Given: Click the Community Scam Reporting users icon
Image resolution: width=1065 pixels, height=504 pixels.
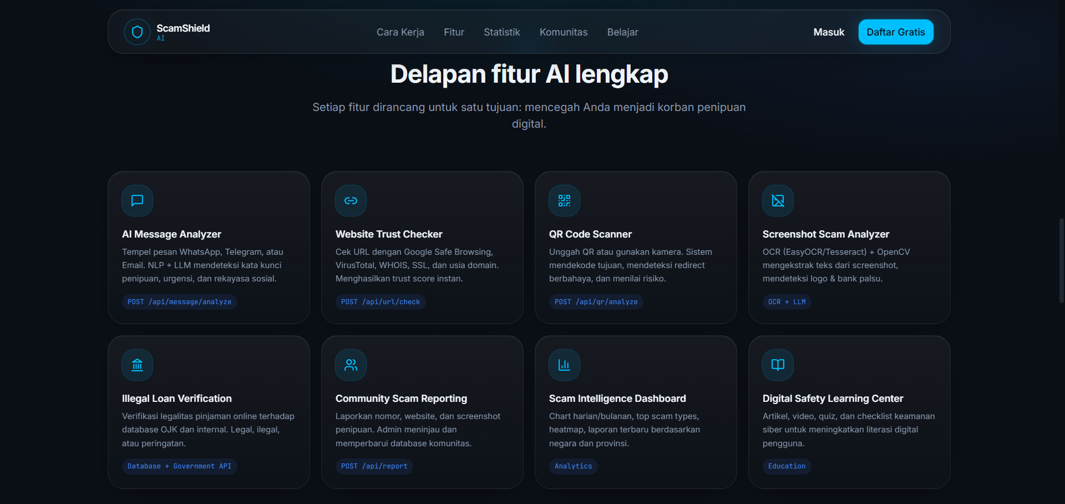Looking at the screenshot, I should [x=351, y=365].
